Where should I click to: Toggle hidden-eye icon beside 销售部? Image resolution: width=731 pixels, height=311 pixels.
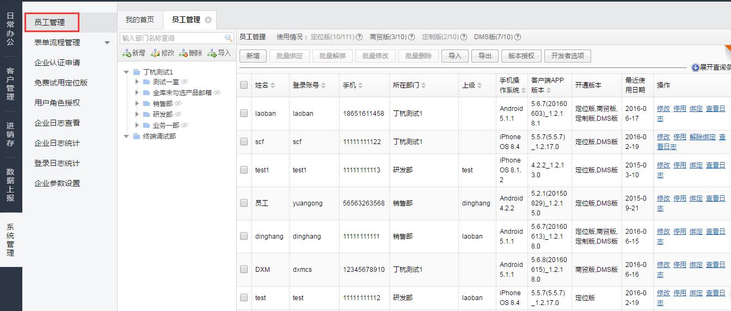(178, 103)
